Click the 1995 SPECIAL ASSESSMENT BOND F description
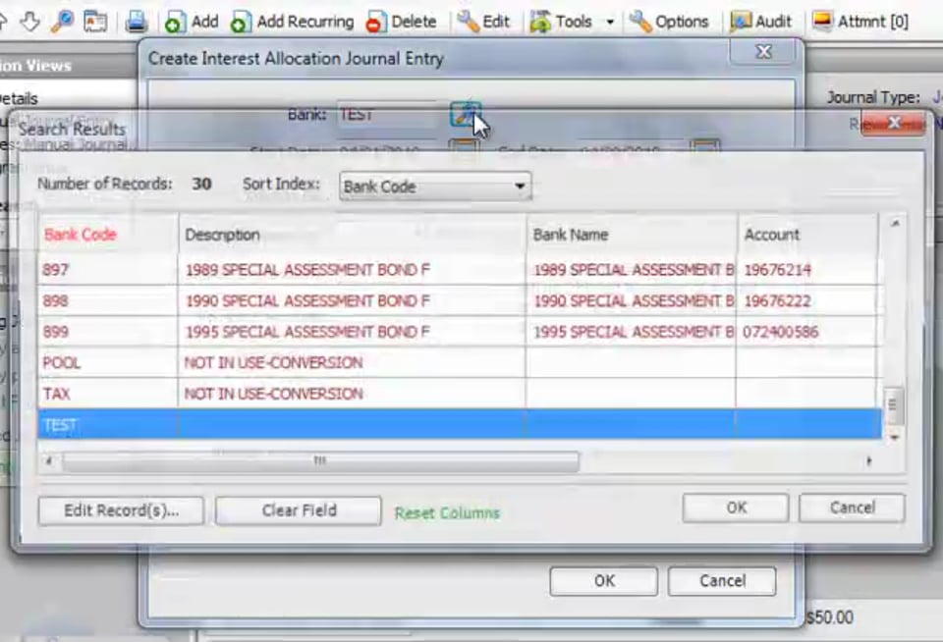The height and width of the screenshot is (642, 943). 307,332
